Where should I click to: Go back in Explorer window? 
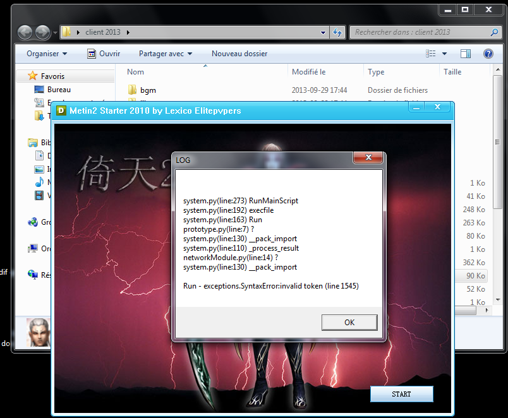tap(25, 32)
